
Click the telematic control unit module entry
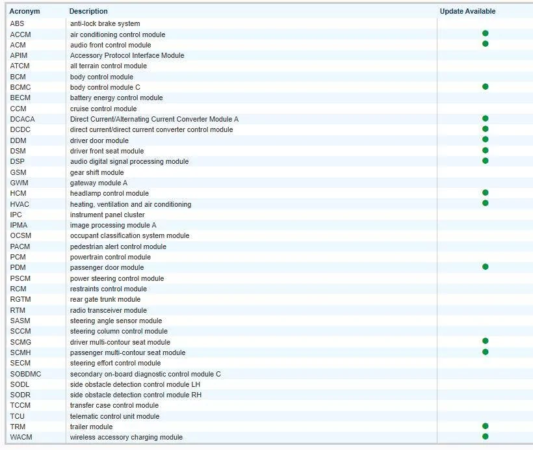[x=114, y=416]
